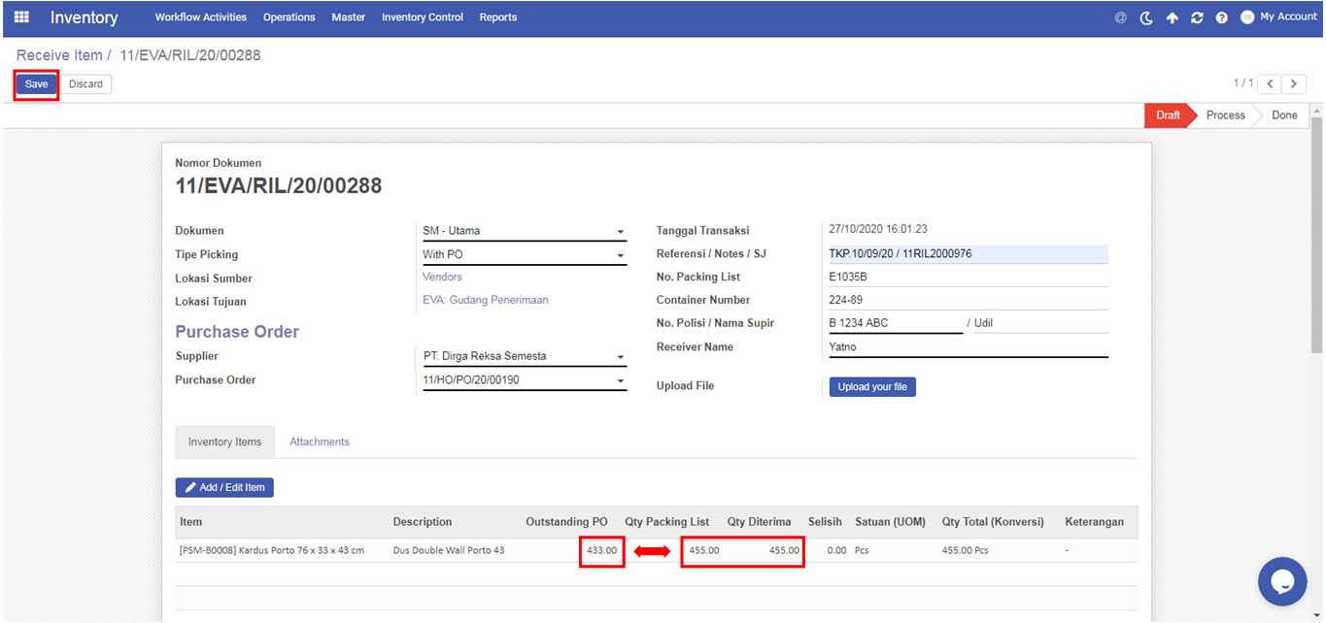Open the apps grid menu icon
Image resolution: width=1326 pixels, height=623 pixels.
[21, 17]
